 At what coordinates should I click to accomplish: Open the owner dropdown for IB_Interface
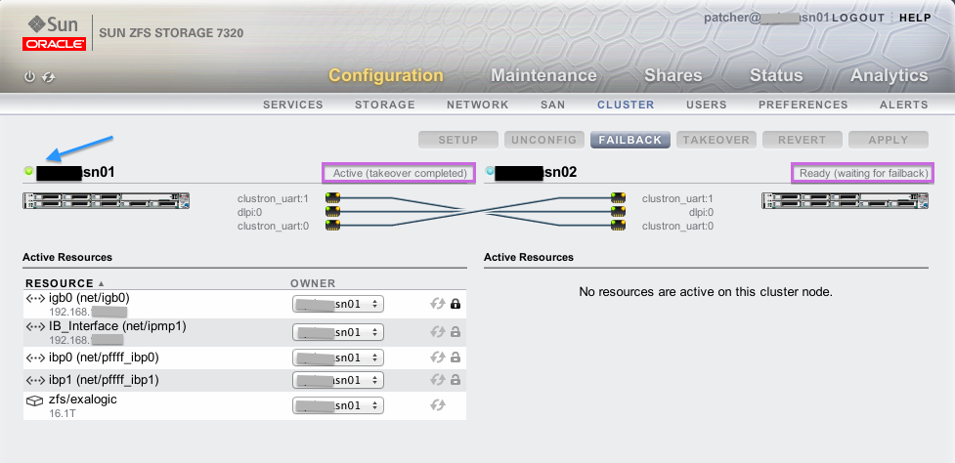[x=338, y=332]
